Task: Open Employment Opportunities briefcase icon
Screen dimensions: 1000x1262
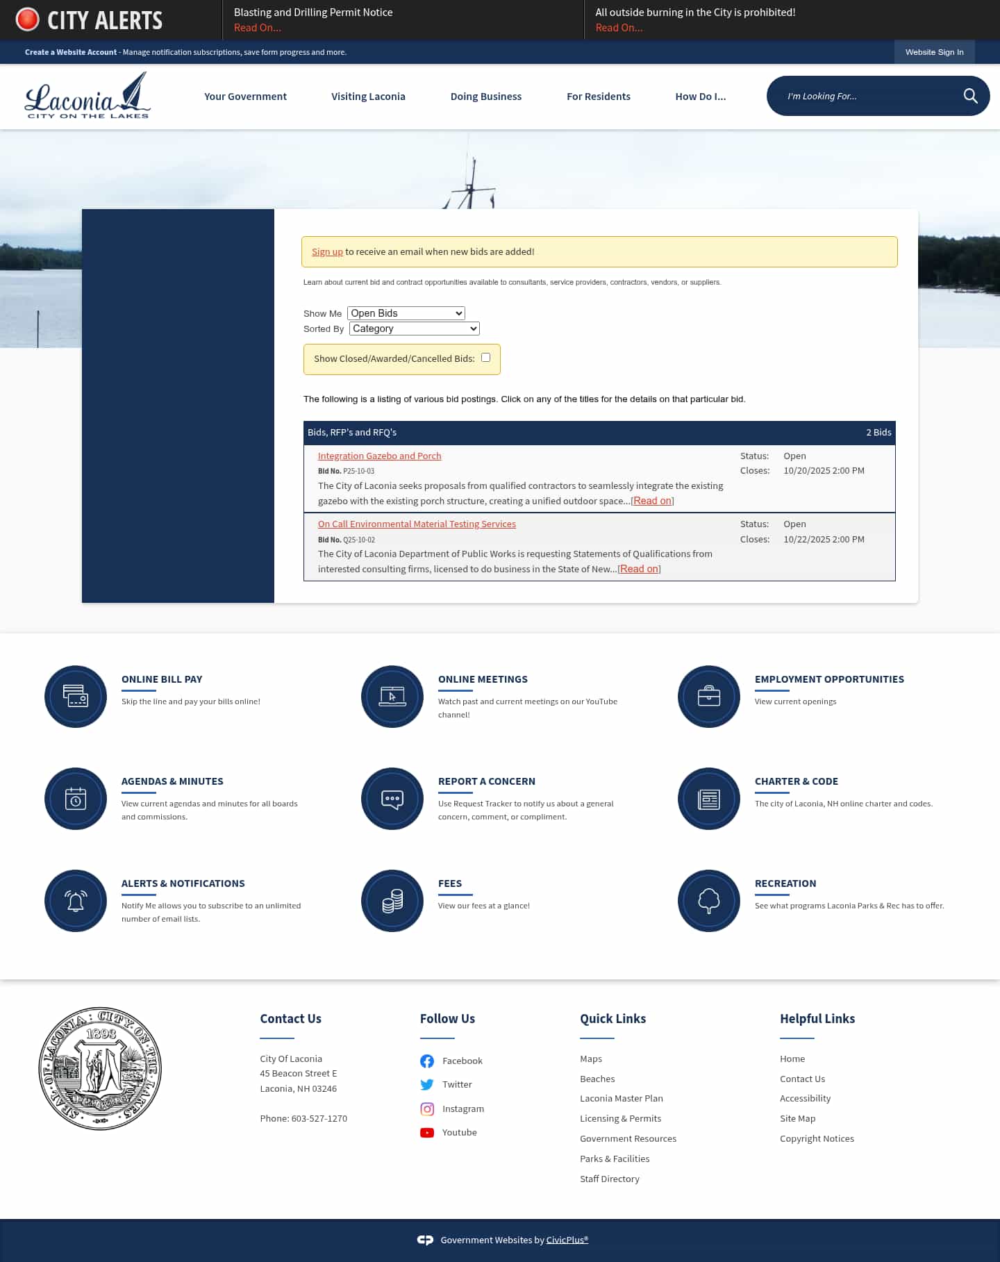Action: pos(709,697)
